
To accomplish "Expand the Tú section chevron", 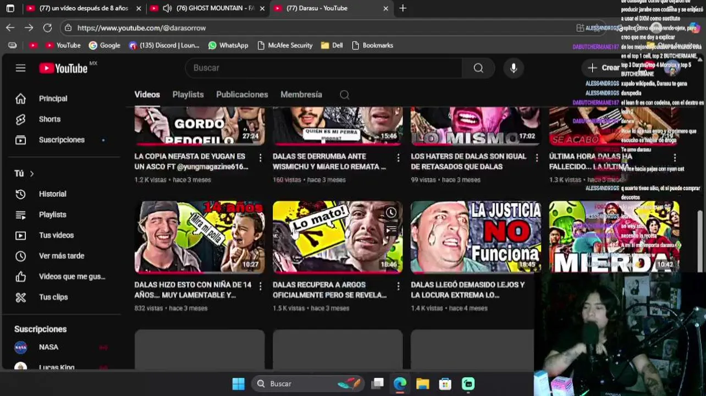I will (x=32, y=174).
